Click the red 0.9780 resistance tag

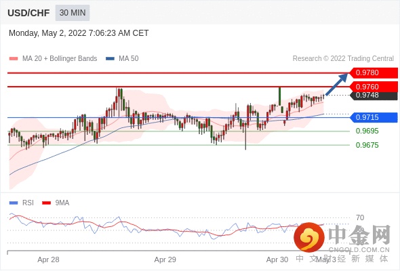point(373,72)
